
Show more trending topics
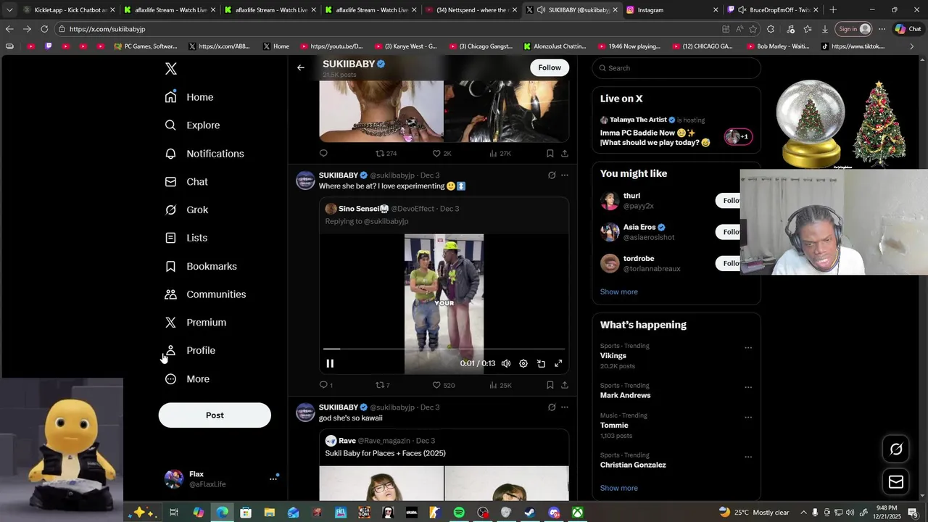pos(619,489)
